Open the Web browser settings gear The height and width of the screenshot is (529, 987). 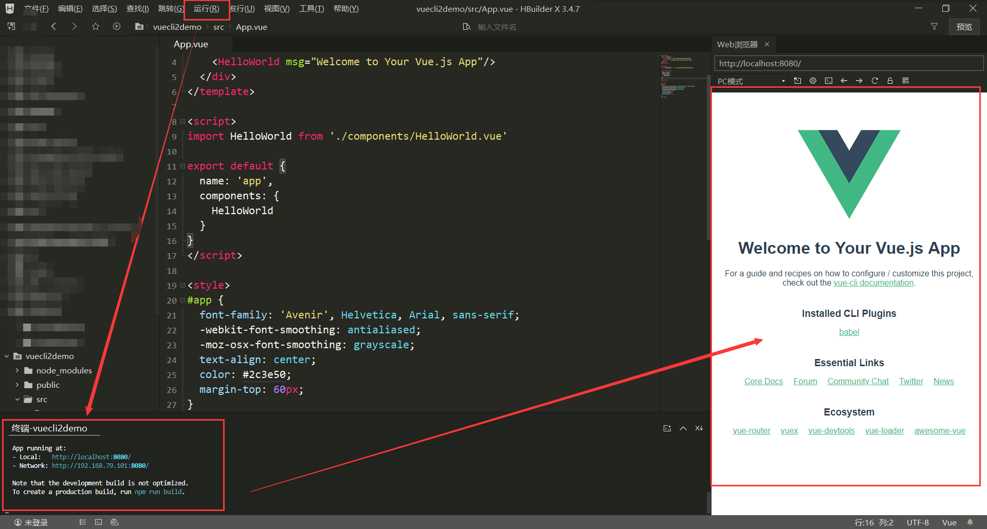[x=813, y=81]
